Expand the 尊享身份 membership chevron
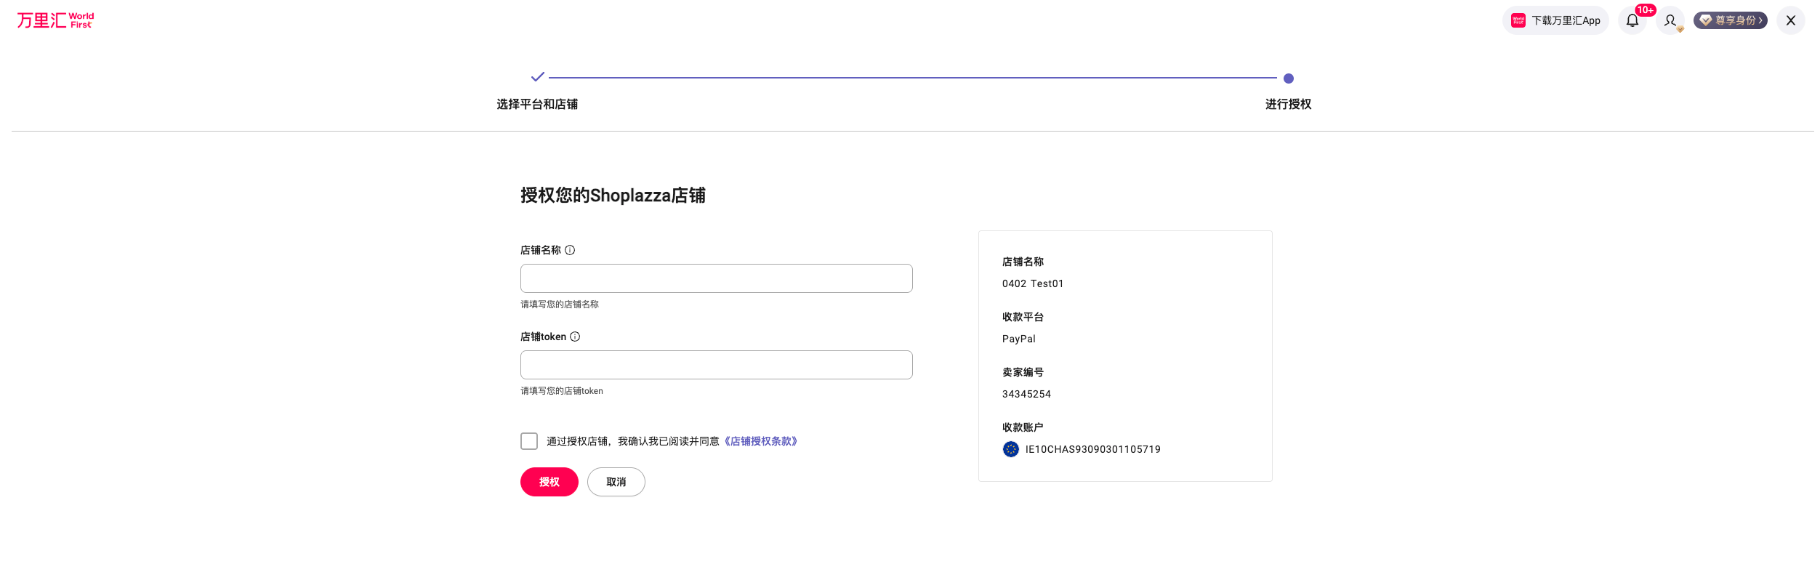 pos(1760,20)
